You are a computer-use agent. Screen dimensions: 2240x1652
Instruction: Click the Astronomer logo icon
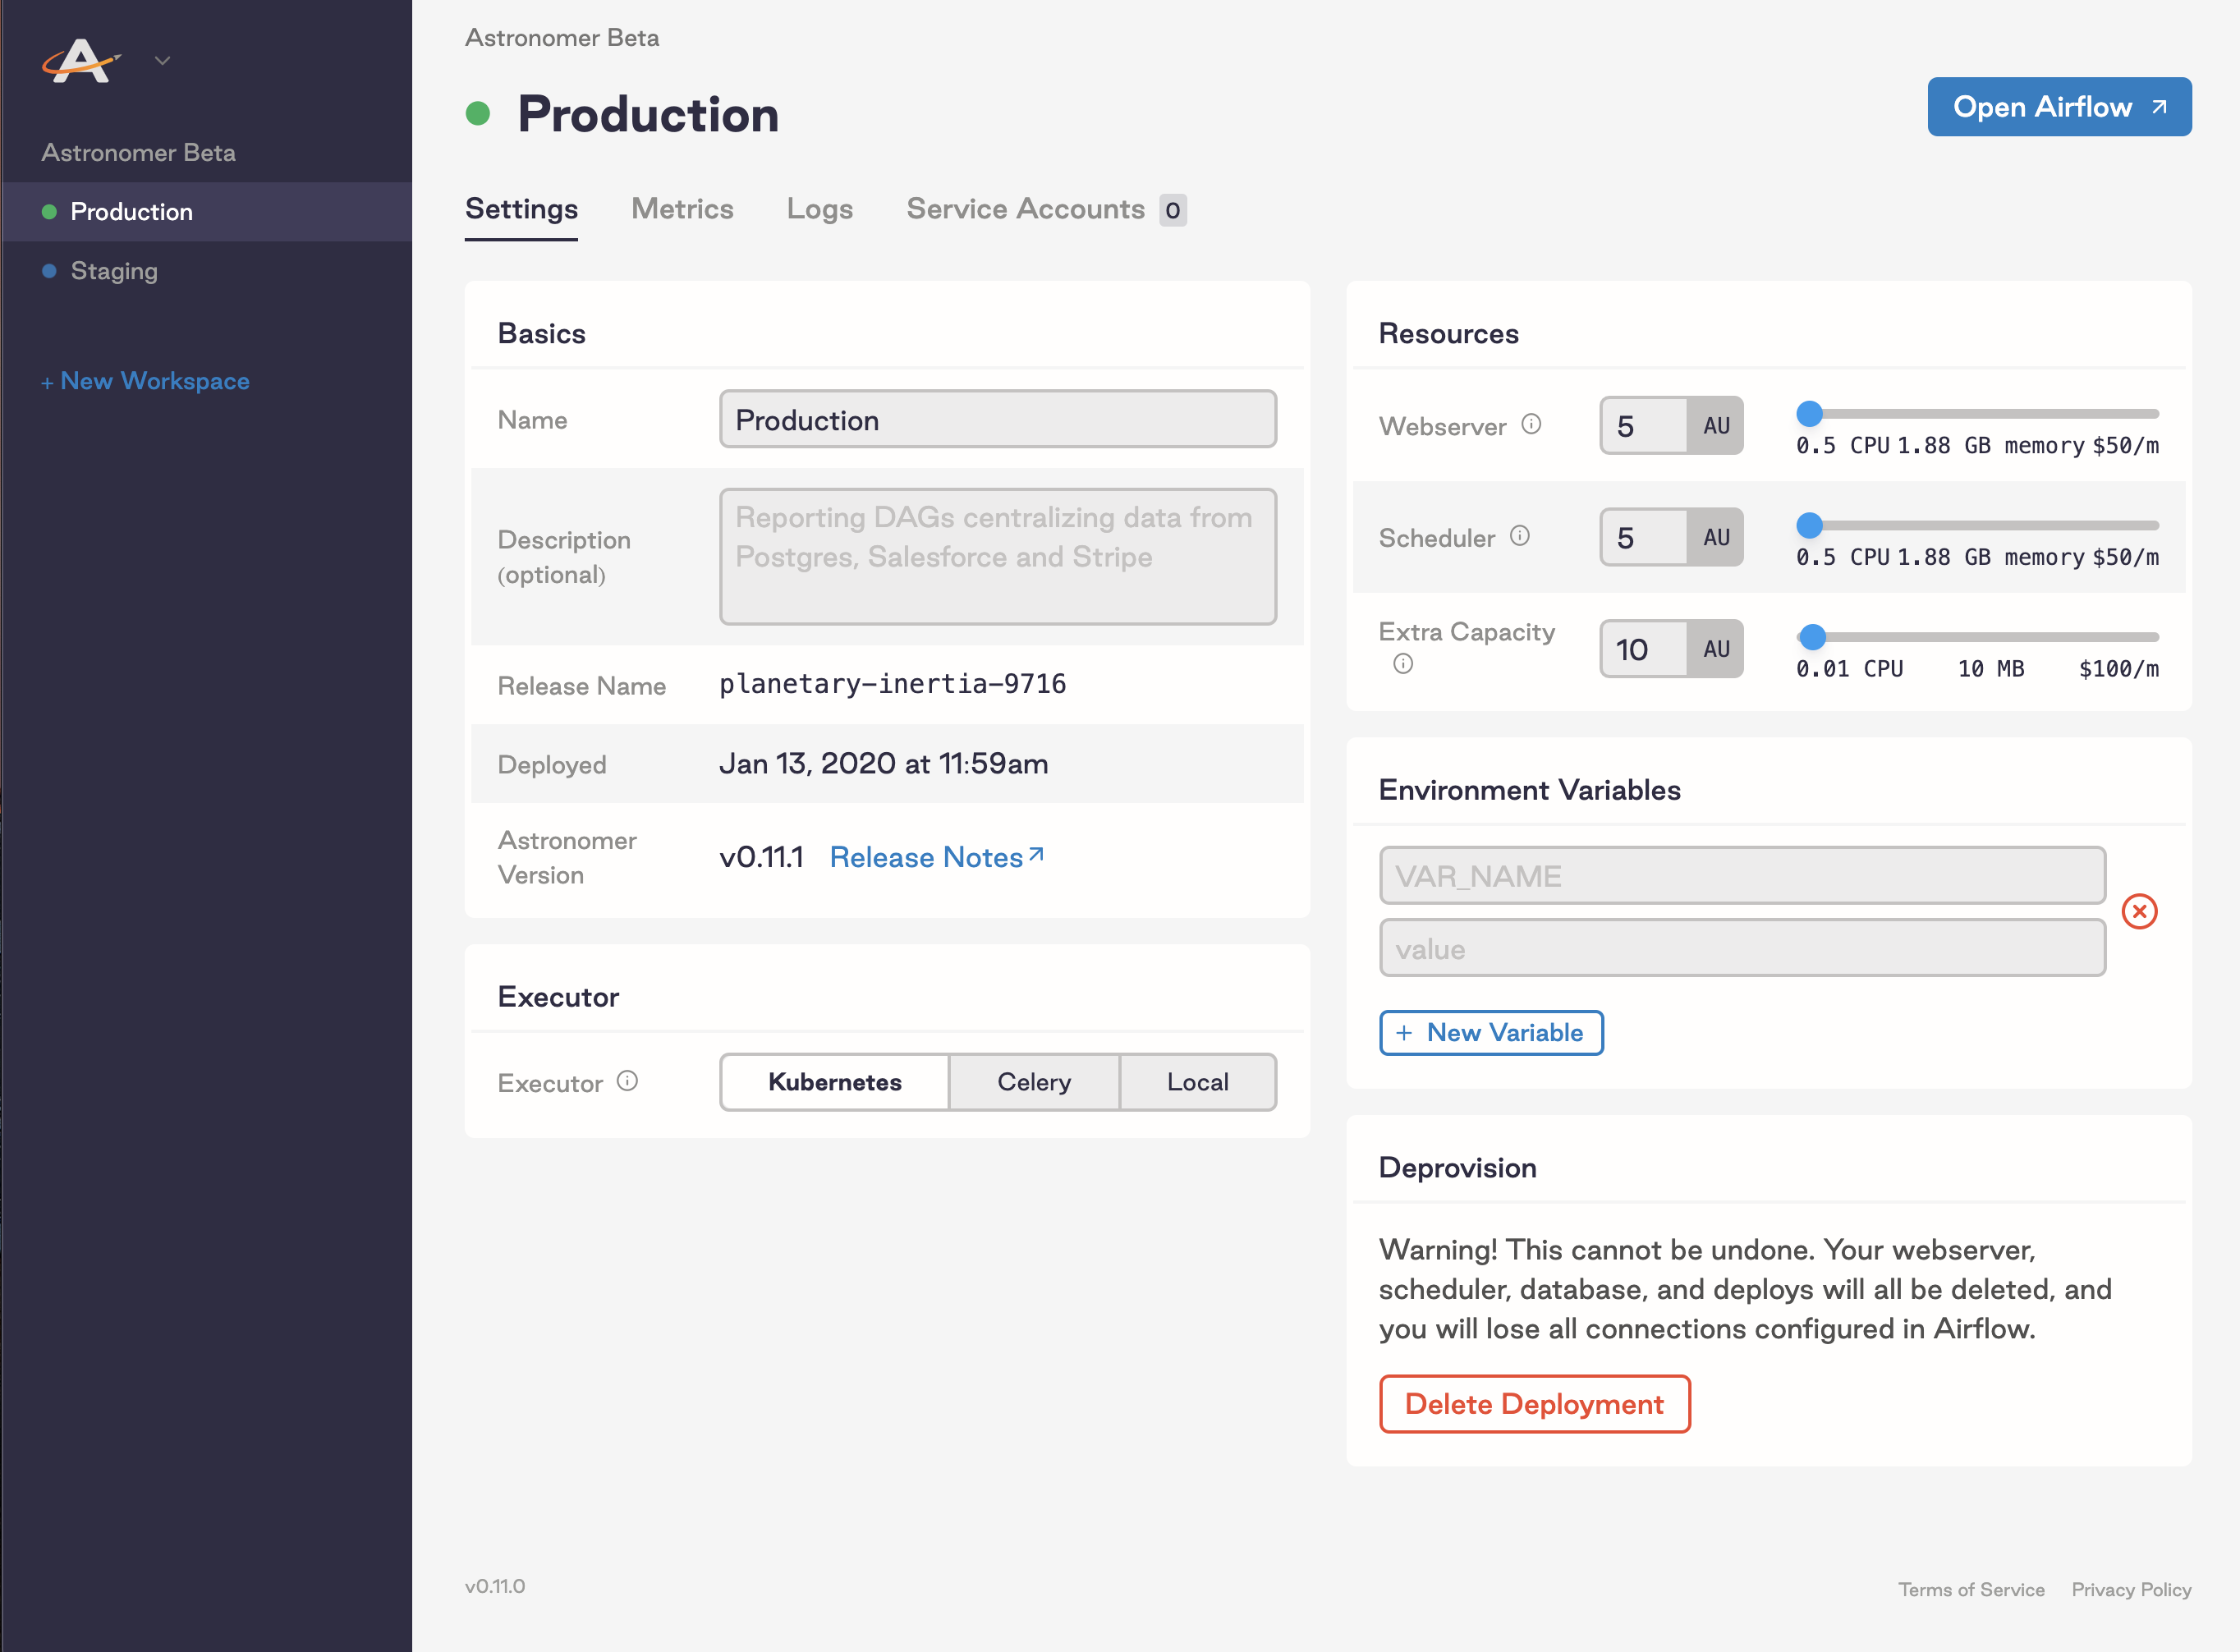pyautogui.click(x=81, y=61)
